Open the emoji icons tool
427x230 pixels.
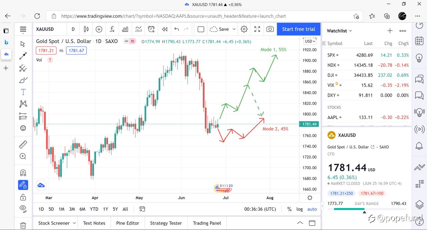[23, 128]
